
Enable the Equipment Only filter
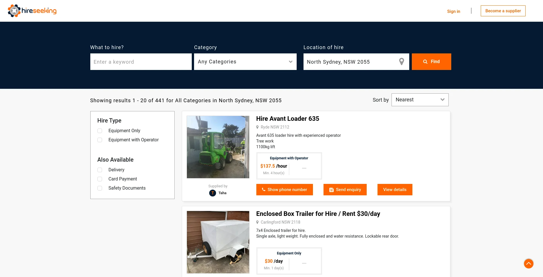[100, 131]
